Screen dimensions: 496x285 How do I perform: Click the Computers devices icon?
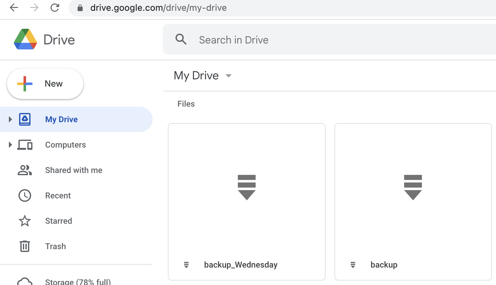[x=25, y=145]
